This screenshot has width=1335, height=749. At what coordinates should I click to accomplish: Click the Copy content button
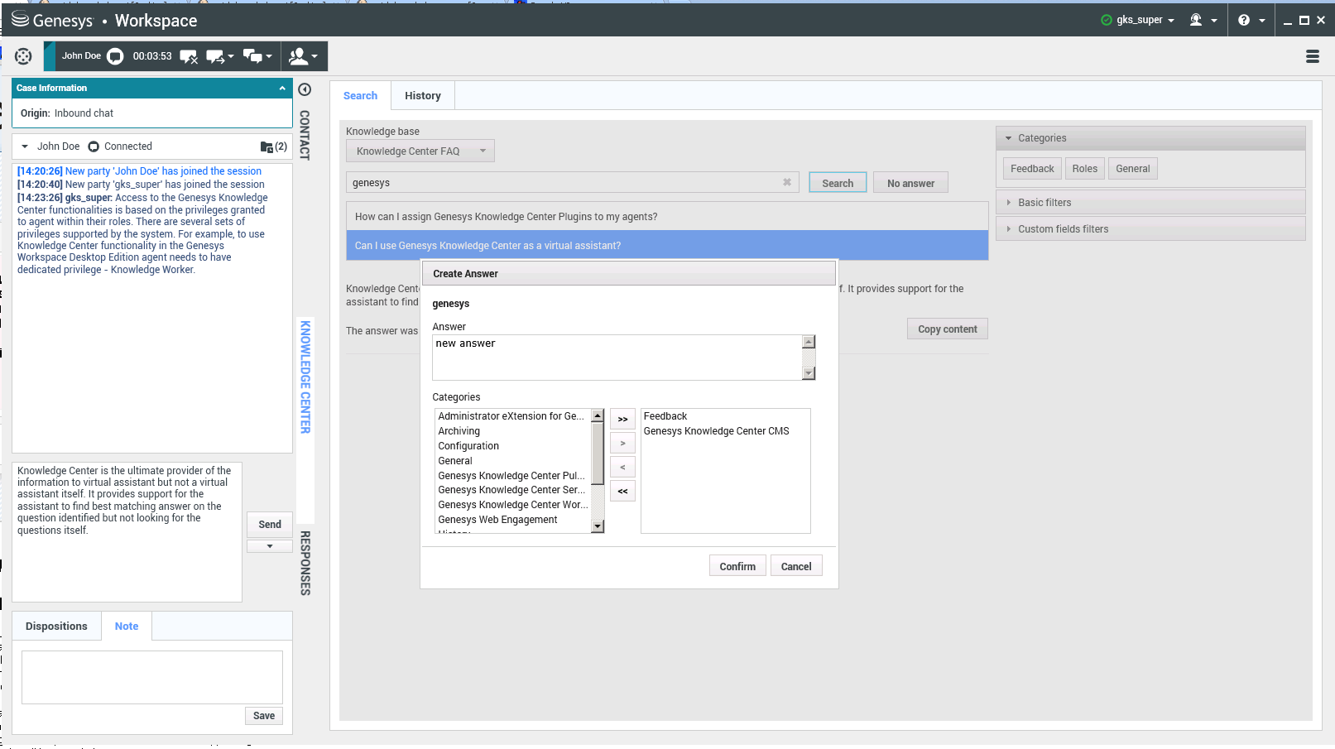point(947,329)
